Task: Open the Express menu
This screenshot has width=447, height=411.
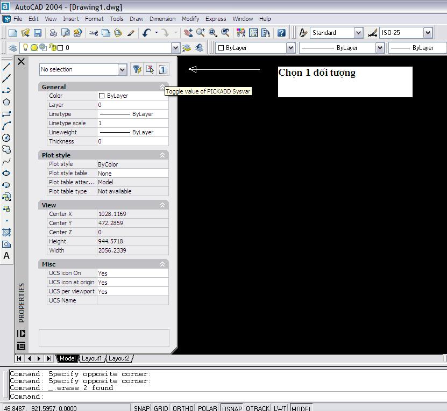Action: coord(216,19)
